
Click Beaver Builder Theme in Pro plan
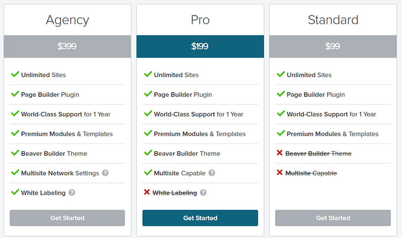[187, 153]
